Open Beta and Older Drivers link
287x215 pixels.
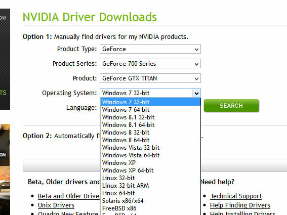pyautogui.click(x=69, y=196)
